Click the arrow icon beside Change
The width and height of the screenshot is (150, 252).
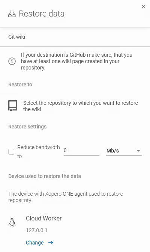coord(51,243)
